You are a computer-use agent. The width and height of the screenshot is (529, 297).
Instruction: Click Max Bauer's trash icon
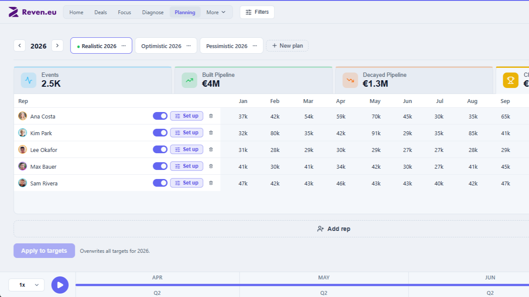click(x=211, y=166)
